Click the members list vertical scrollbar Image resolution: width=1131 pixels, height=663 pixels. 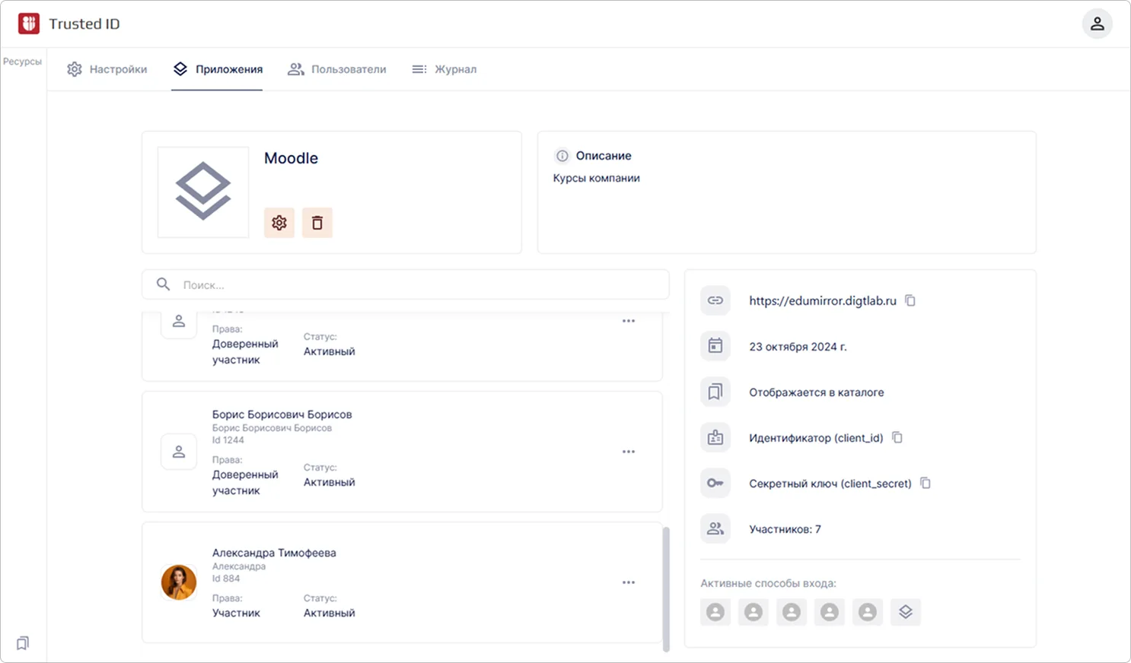coord(667,588)
